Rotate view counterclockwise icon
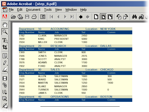Image resolution: width=149 pixels, height=112 pixels. (119, 17)
